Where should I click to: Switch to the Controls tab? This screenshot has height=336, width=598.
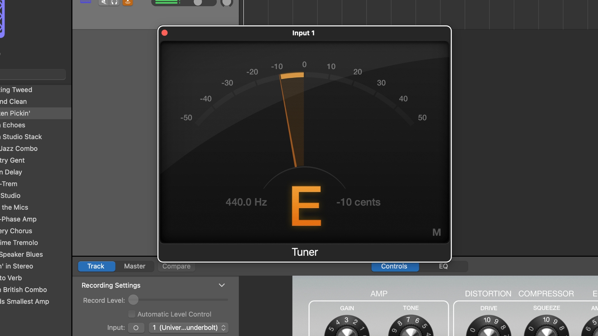coord(394,266)
